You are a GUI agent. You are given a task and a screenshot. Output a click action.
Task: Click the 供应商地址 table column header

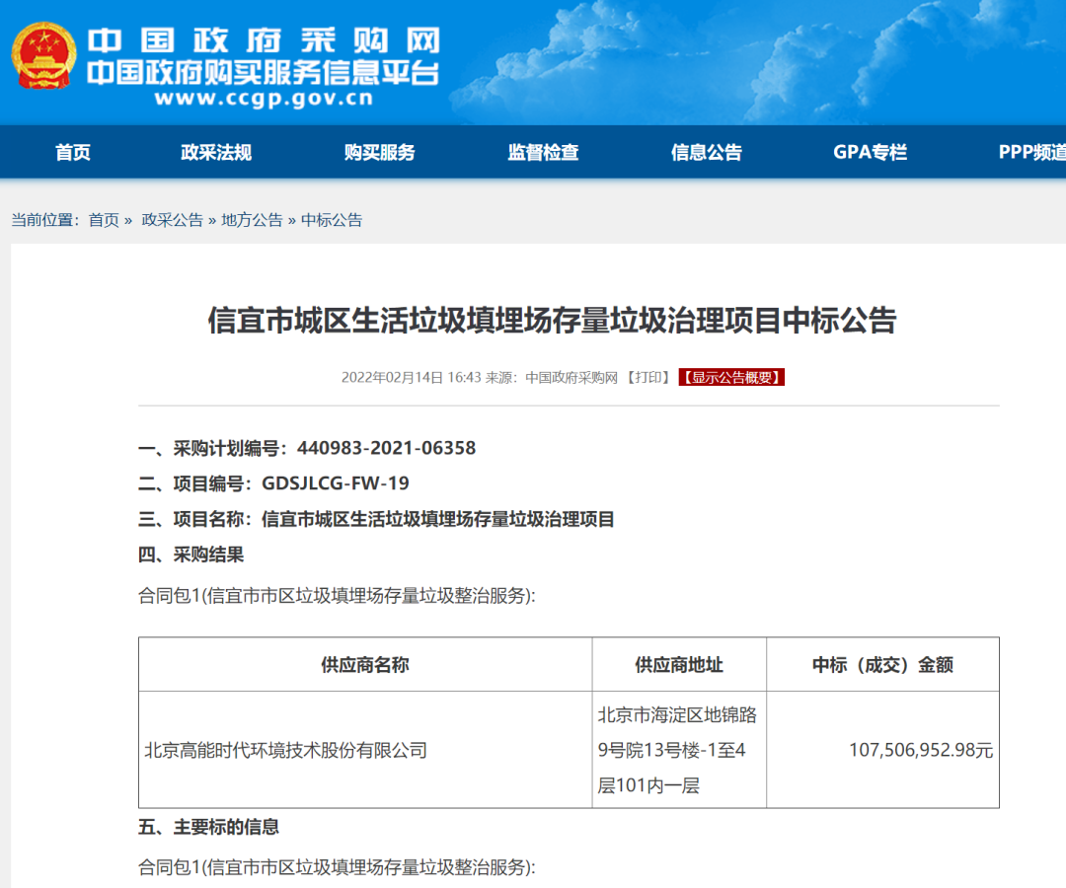676,663
